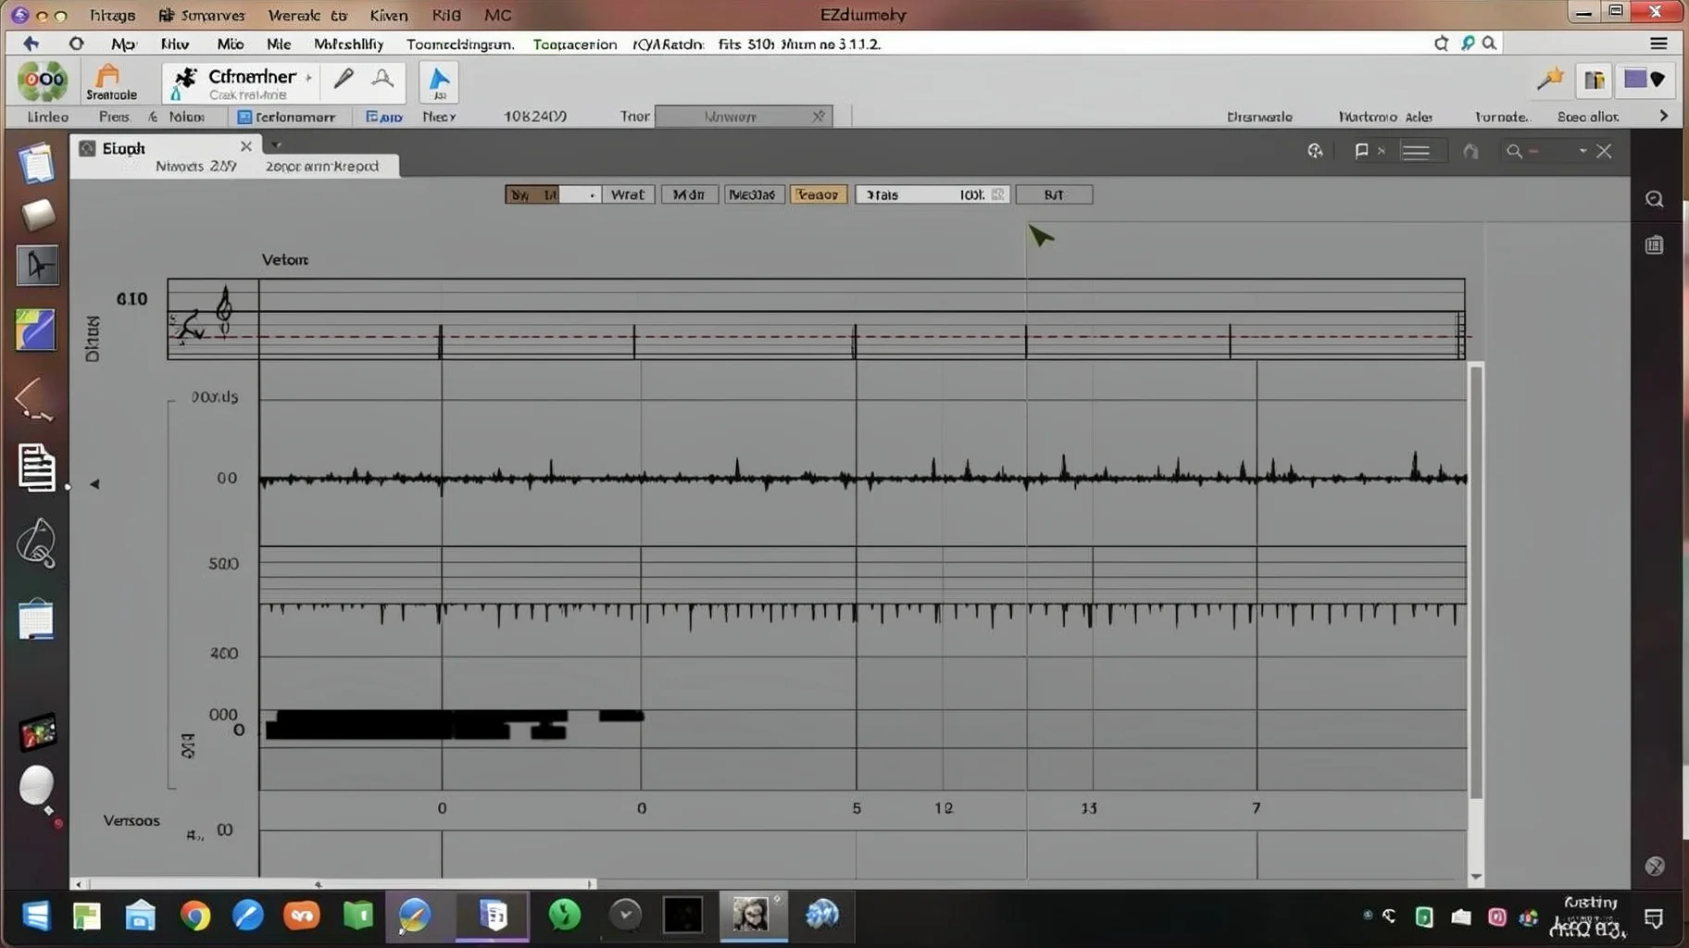Viewport: 1689px width, 948px height.
Task: Click the Nurtorolo Ader button
Action: point(1385,117)
